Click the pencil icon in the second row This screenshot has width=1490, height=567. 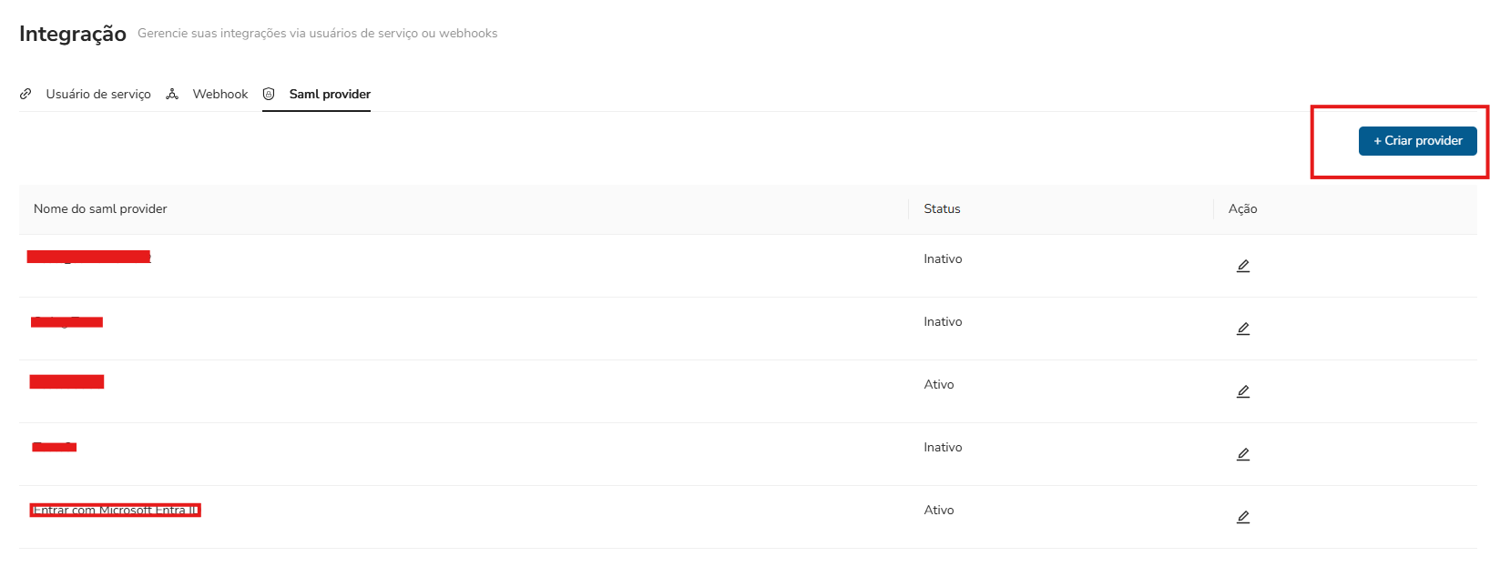pos(1242,329)
